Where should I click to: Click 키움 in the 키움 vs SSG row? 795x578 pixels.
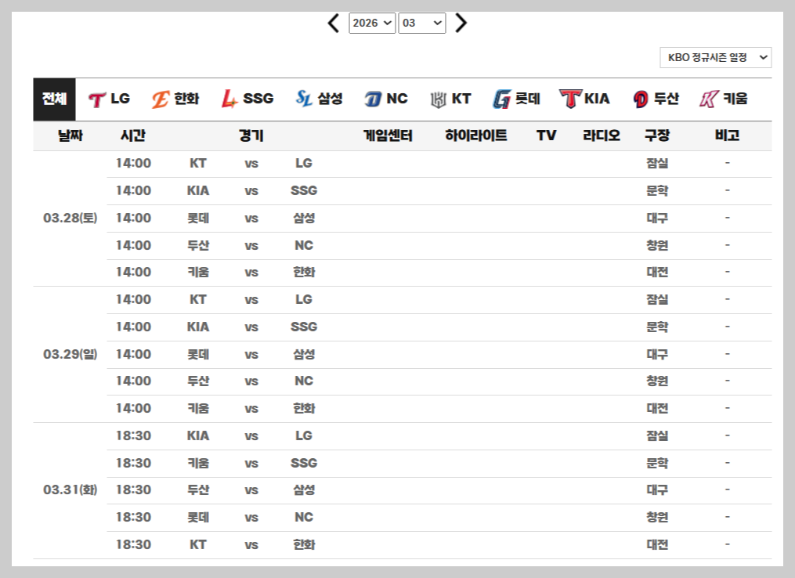(197, 463)
